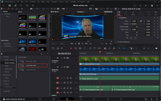
Task: Open Effects panel magic wand icon
Action: 16,6
